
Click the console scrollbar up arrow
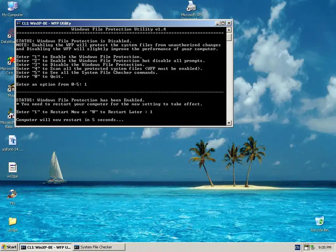(229, 30)
